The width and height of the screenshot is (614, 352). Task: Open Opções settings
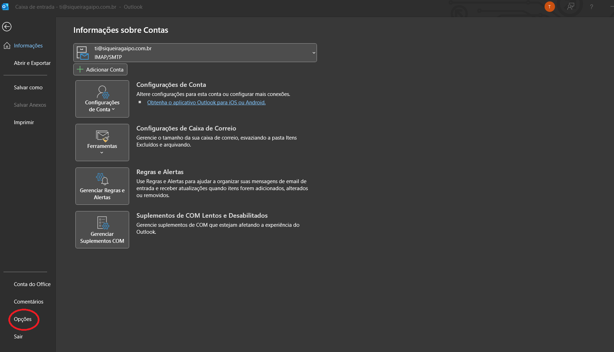click(x=23, y=319)
